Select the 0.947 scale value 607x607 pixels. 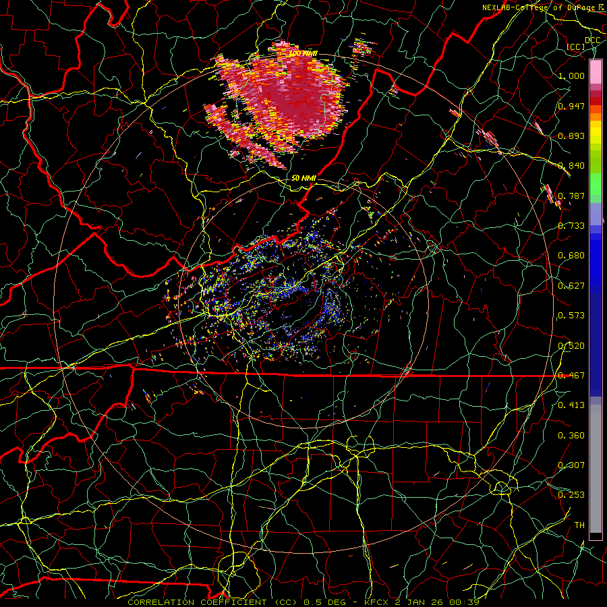coord(571,106)
